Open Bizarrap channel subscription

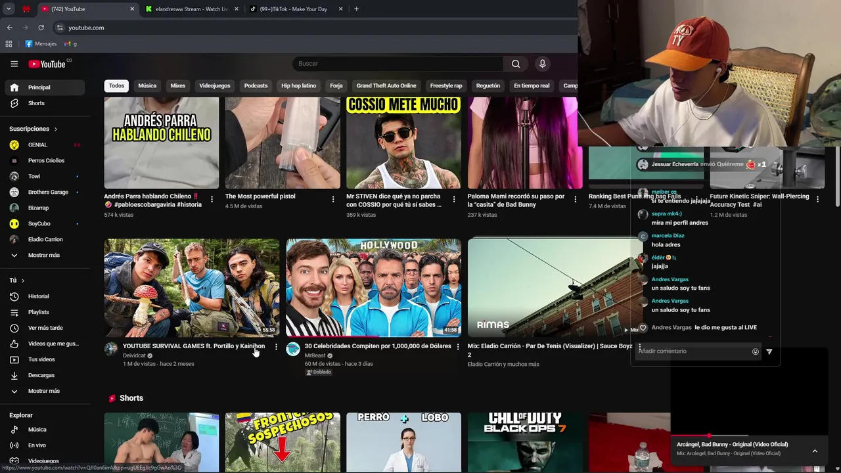tap(45, 208)
